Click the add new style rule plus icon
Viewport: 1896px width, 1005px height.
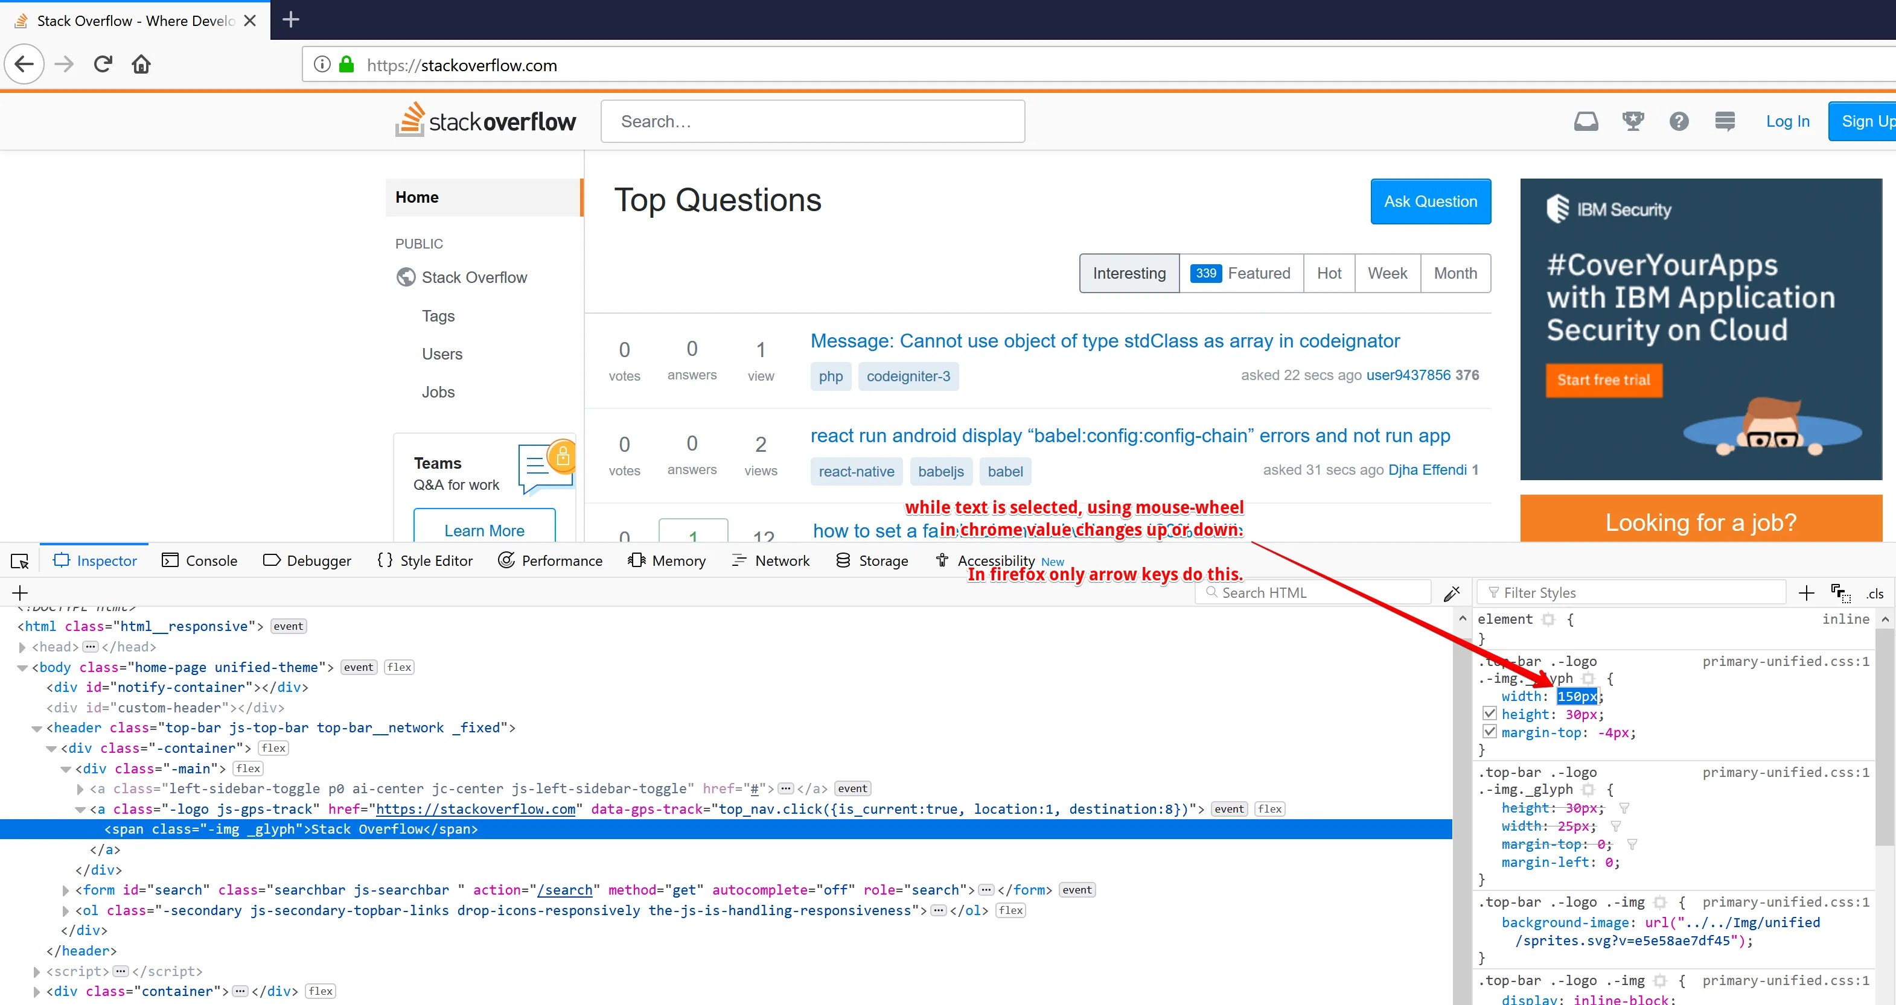[x=1805, y=593]
